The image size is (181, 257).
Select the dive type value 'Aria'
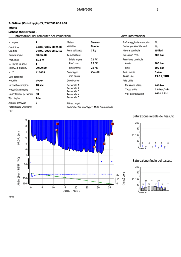tap(38, 98)
